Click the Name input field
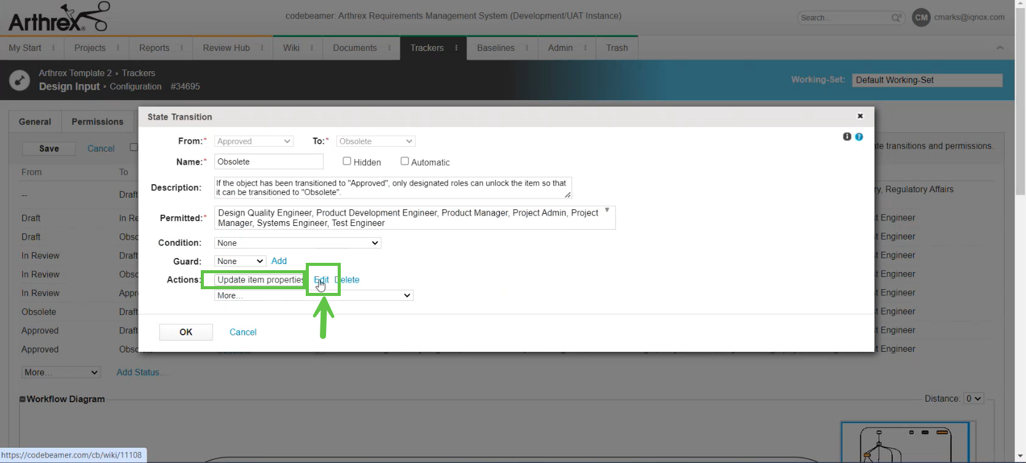1026x463 pixels. [x=269, y=161]
